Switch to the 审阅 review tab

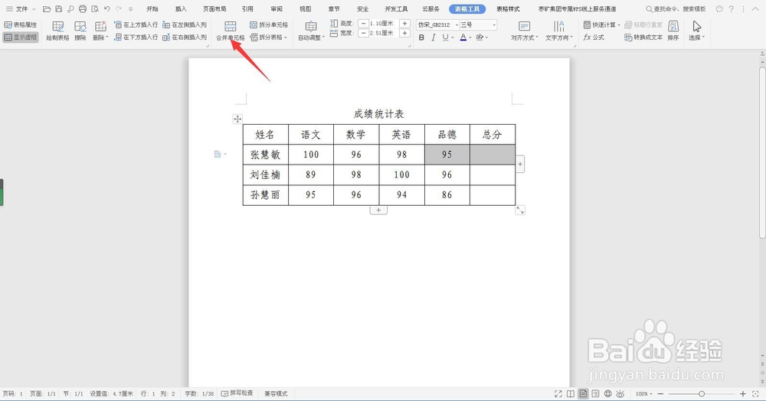click(x=277, y=8)
